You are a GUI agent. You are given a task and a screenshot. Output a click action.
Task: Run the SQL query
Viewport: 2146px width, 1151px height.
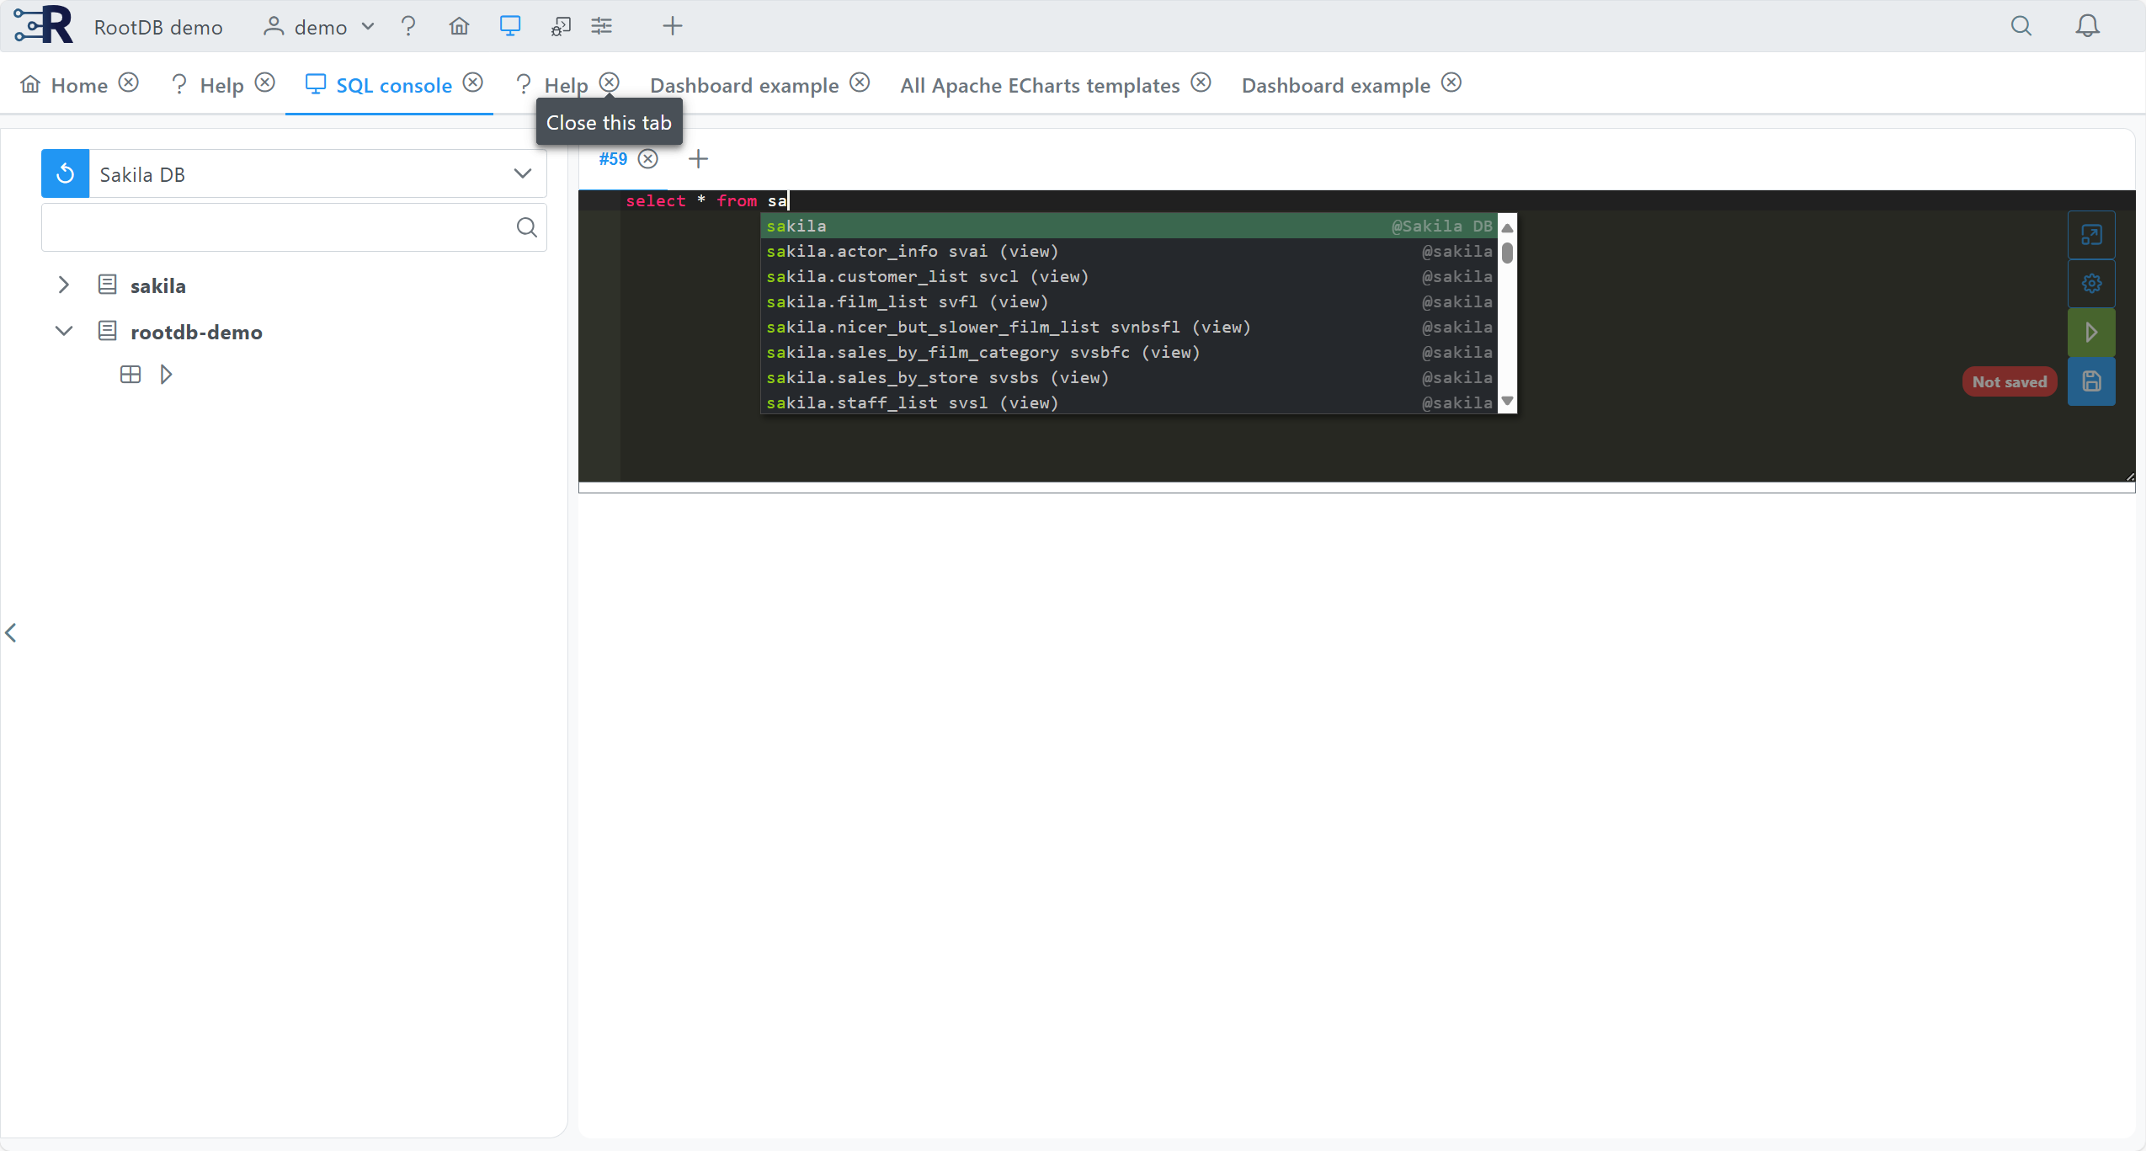pos(2091,332)
